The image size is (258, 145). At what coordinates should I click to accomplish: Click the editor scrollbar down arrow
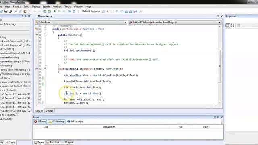pyautogui.click(x=219, y=102)
